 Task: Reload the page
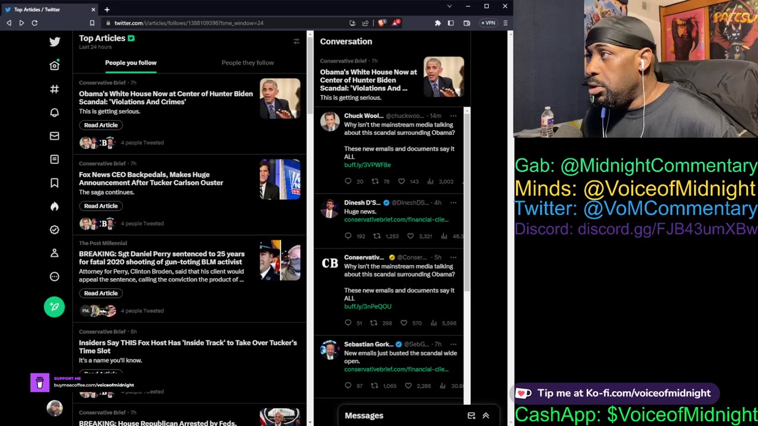pyautogui.click(x=34, y=23)
